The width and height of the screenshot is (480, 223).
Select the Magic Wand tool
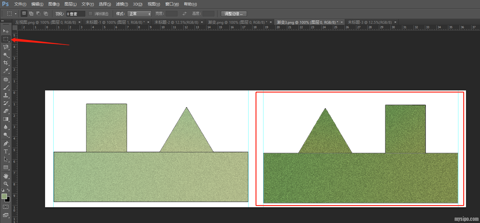point(5,55)
